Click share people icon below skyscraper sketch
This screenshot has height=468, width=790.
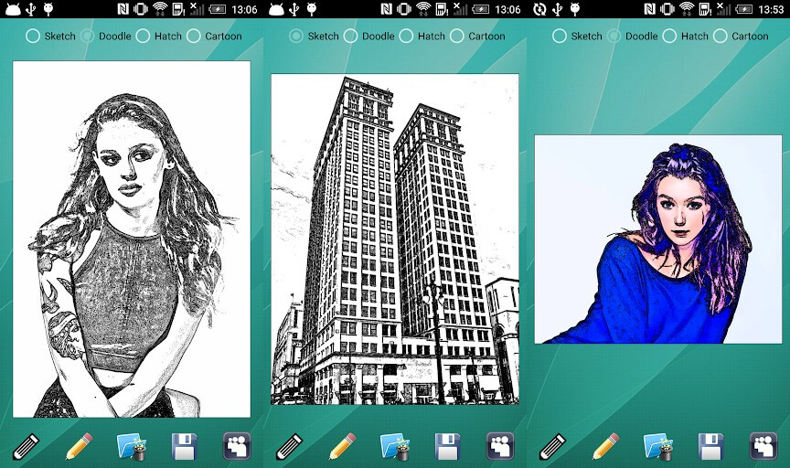[x=500, y=446]
